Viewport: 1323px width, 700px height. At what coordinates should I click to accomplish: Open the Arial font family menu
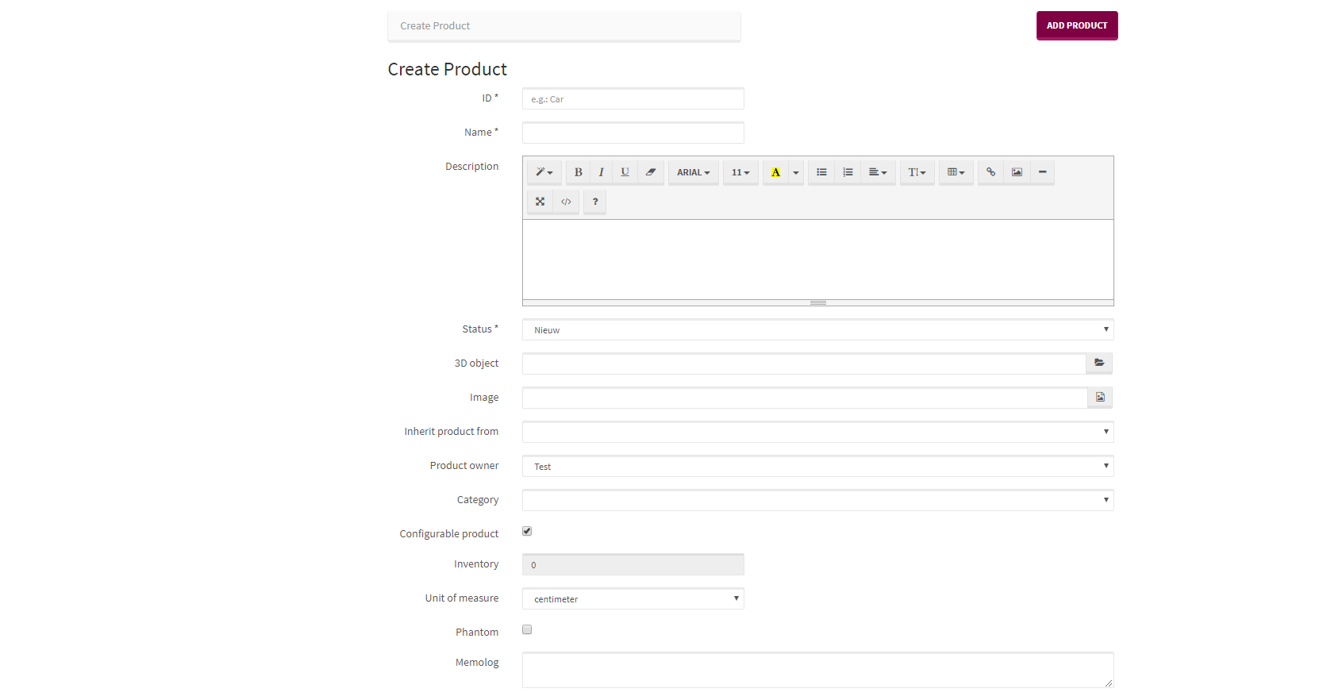(x=693, y=172)
